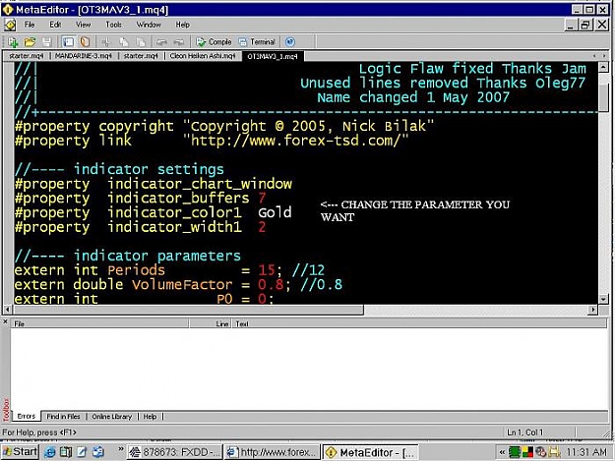Open the Edit menu
Viewport: 615px width, 461px height.
(55, 25)
